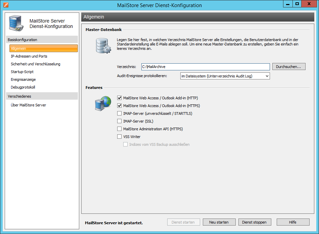Click the Neu starten button
The width and height of the screenshot is (319, 234).
click(219, 222)
